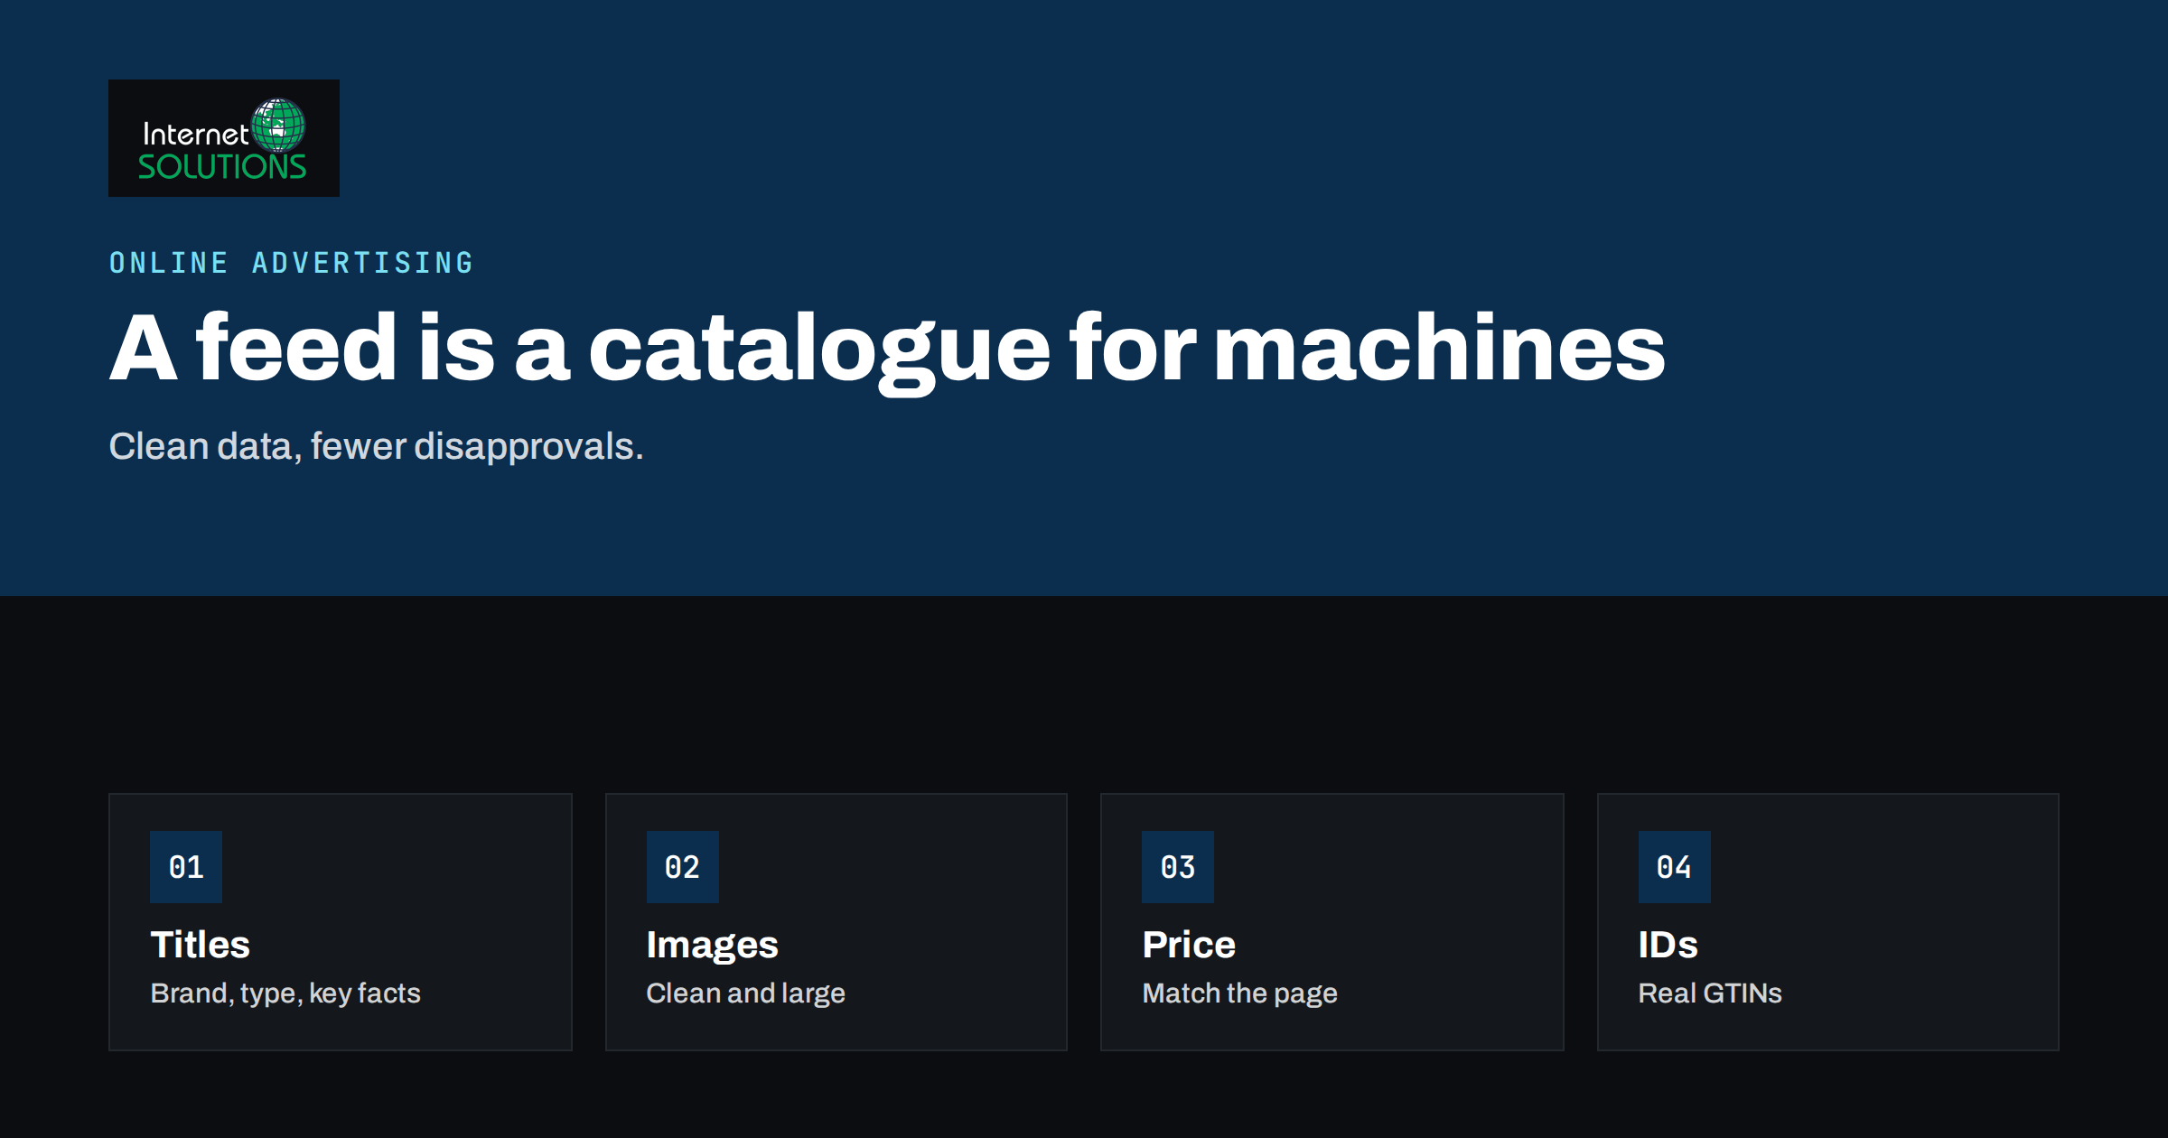Image resolution: width=2168 pixels, height=1138 pixels.
Task: Click the 03 number badge
Action: pyautogui.click(x=1178, y=867)
